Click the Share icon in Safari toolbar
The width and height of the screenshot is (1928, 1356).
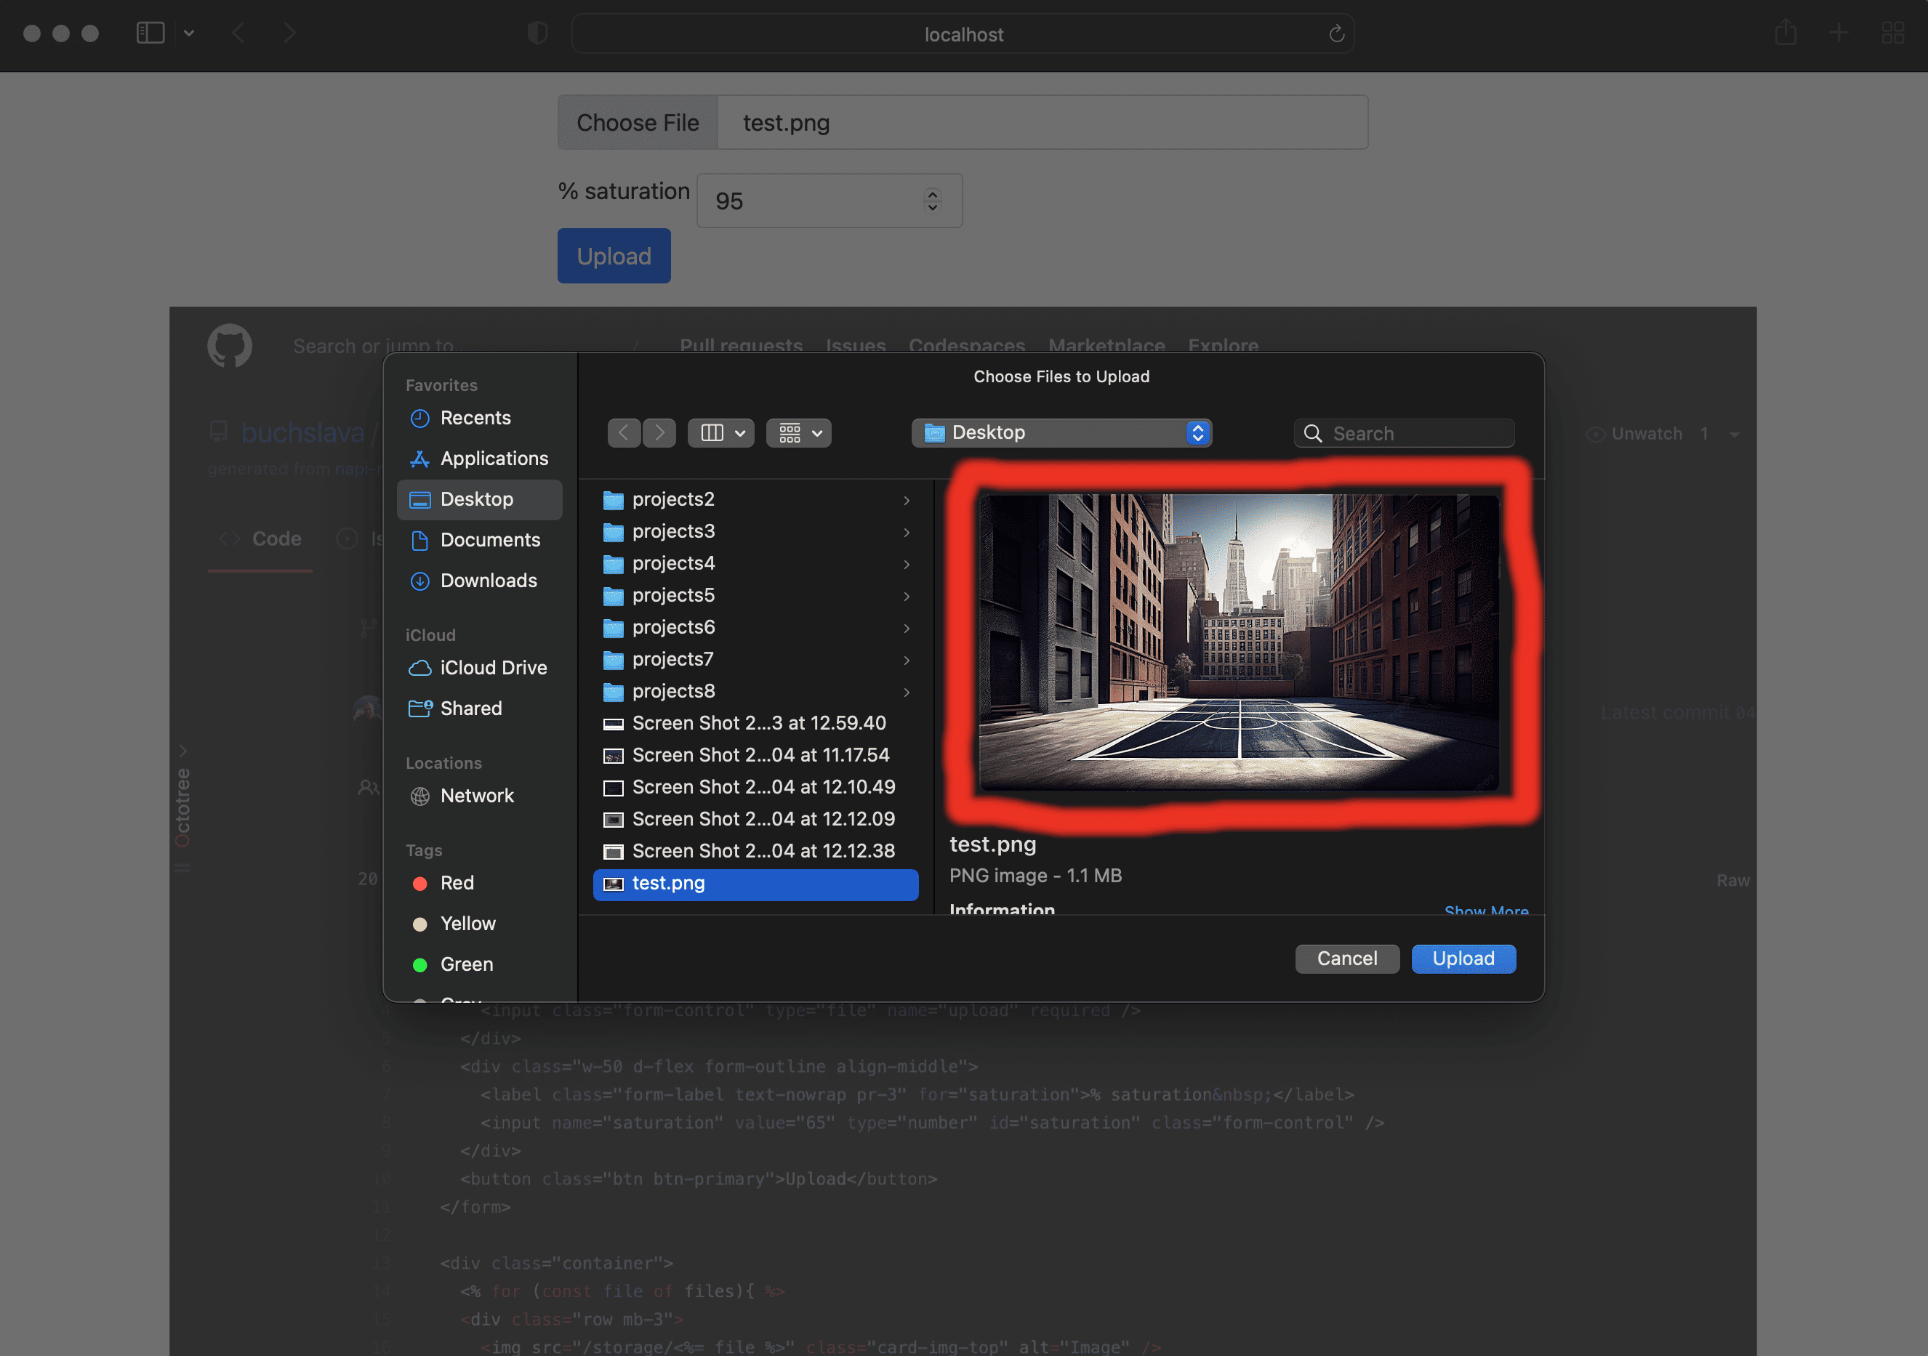[1786, 33]
